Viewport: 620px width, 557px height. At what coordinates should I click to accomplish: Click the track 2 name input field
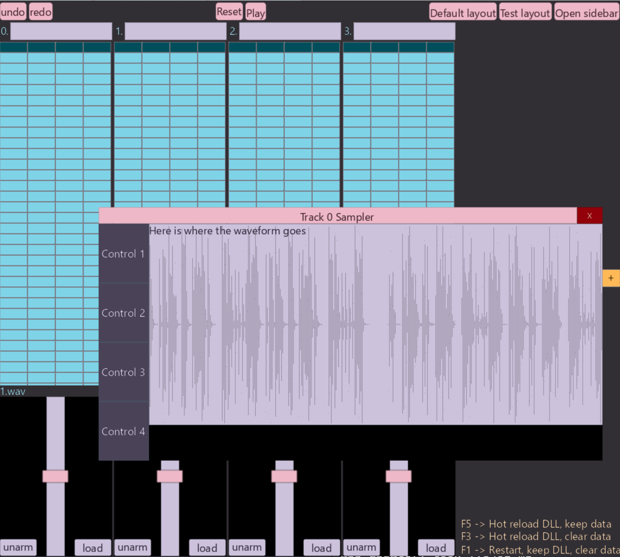290,31
